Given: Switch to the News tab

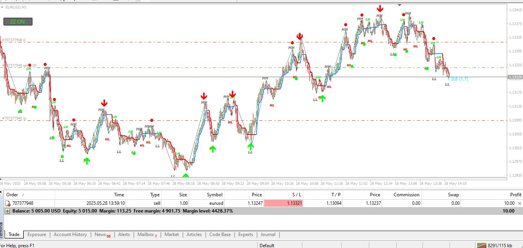Looking at the screenshot, I should (x=102, y=235).
